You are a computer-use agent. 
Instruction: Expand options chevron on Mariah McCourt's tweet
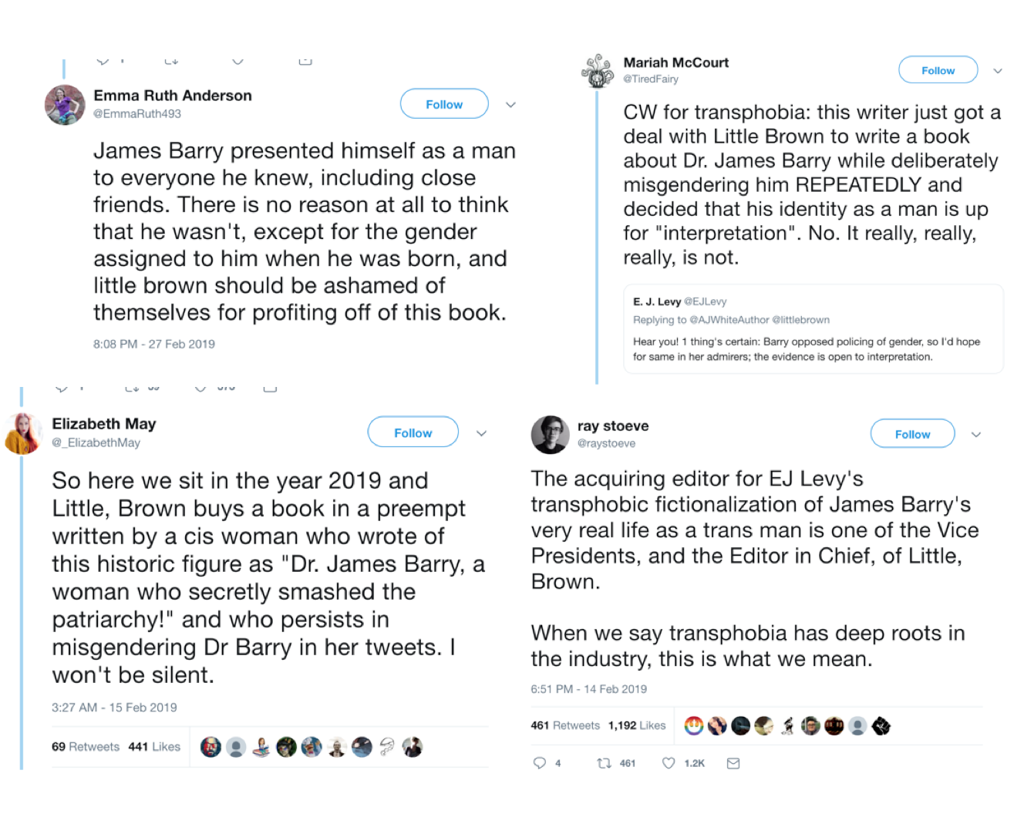point(998,71)
